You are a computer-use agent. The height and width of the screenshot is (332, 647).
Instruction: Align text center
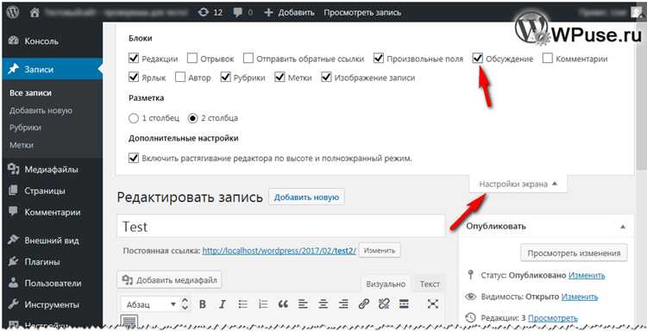pos(323,304)
